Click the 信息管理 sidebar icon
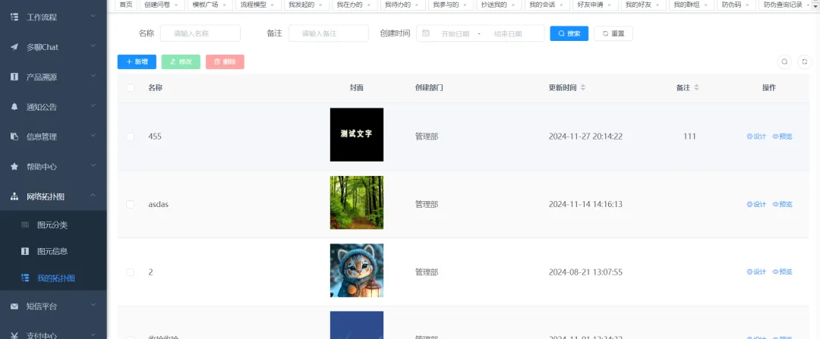This screenshot has width=820, height=339. tap(14, 137)
